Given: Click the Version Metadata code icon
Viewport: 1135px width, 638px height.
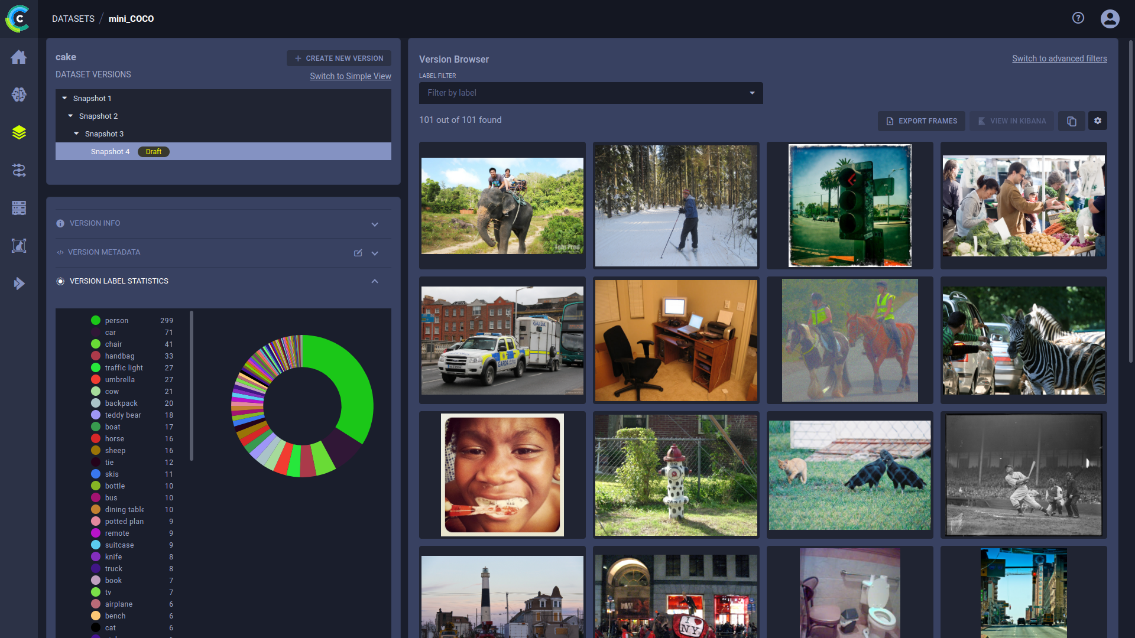Looking at the screenshot, I should [60, 252].
